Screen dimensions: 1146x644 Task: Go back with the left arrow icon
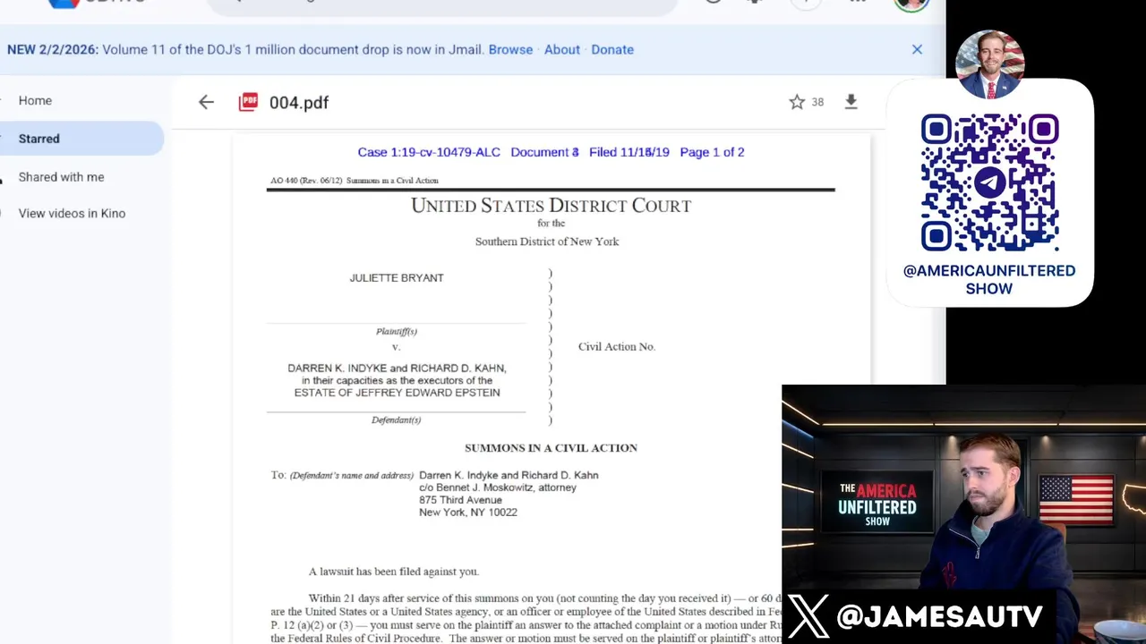206,102
